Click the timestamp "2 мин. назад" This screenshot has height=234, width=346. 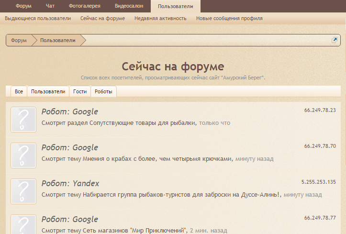208,231
